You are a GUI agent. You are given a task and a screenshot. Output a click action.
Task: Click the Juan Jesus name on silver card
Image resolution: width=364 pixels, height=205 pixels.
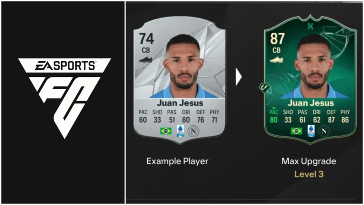[x=180, y=102]
